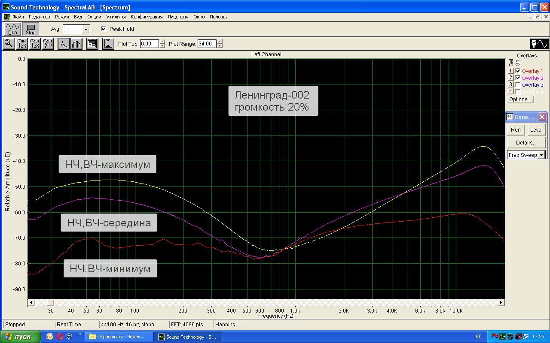Click the Plot Range input field
This screenshot has height=343, width=550.
(208, 44)
